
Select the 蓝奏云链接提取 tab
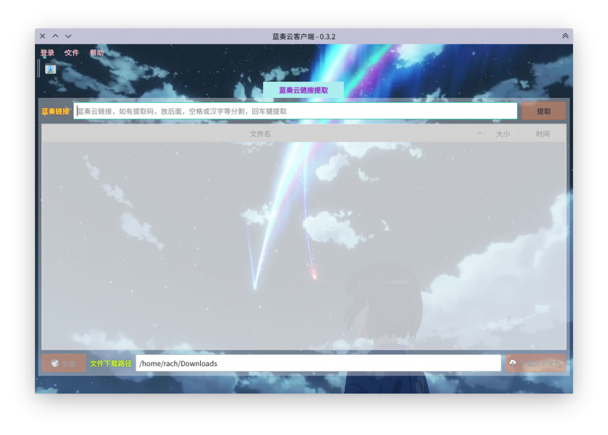pyautogui.click(x=303, y=90)
